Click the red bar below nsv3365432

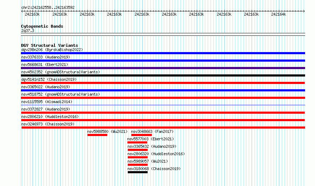[x=138, y=150]
